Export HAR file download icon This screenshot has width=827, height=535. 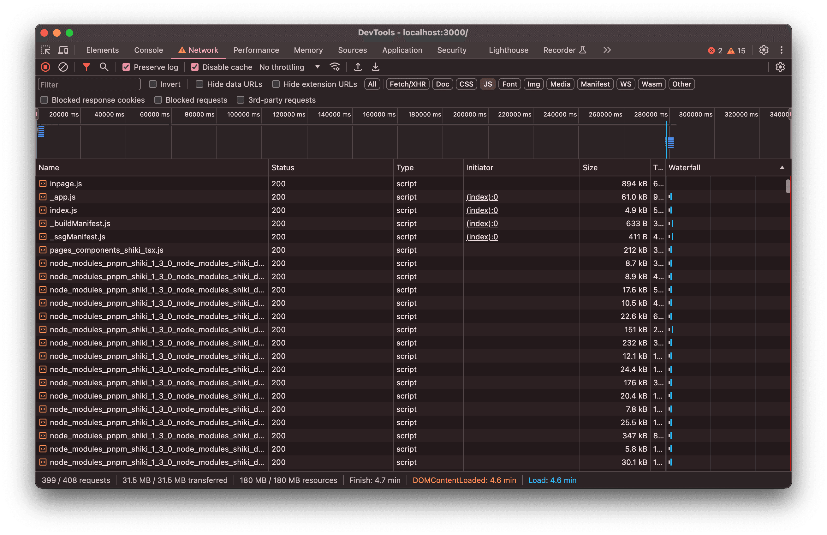pyautogui.click(x=375, y=67)
